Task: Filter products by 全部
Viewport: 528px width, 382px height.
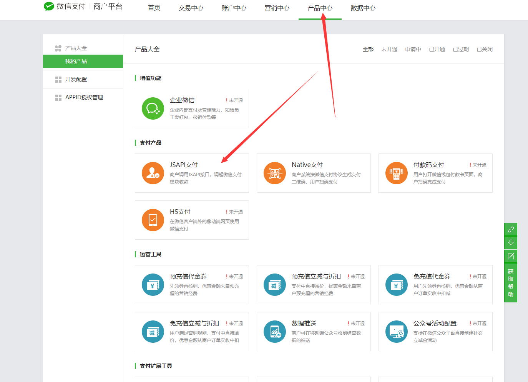Action: [368, 49]
